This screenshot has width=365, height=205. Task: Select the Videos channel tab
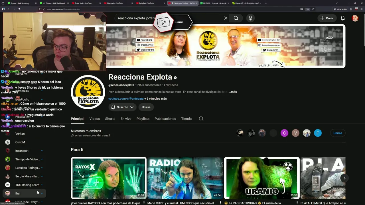pos(95,119)
